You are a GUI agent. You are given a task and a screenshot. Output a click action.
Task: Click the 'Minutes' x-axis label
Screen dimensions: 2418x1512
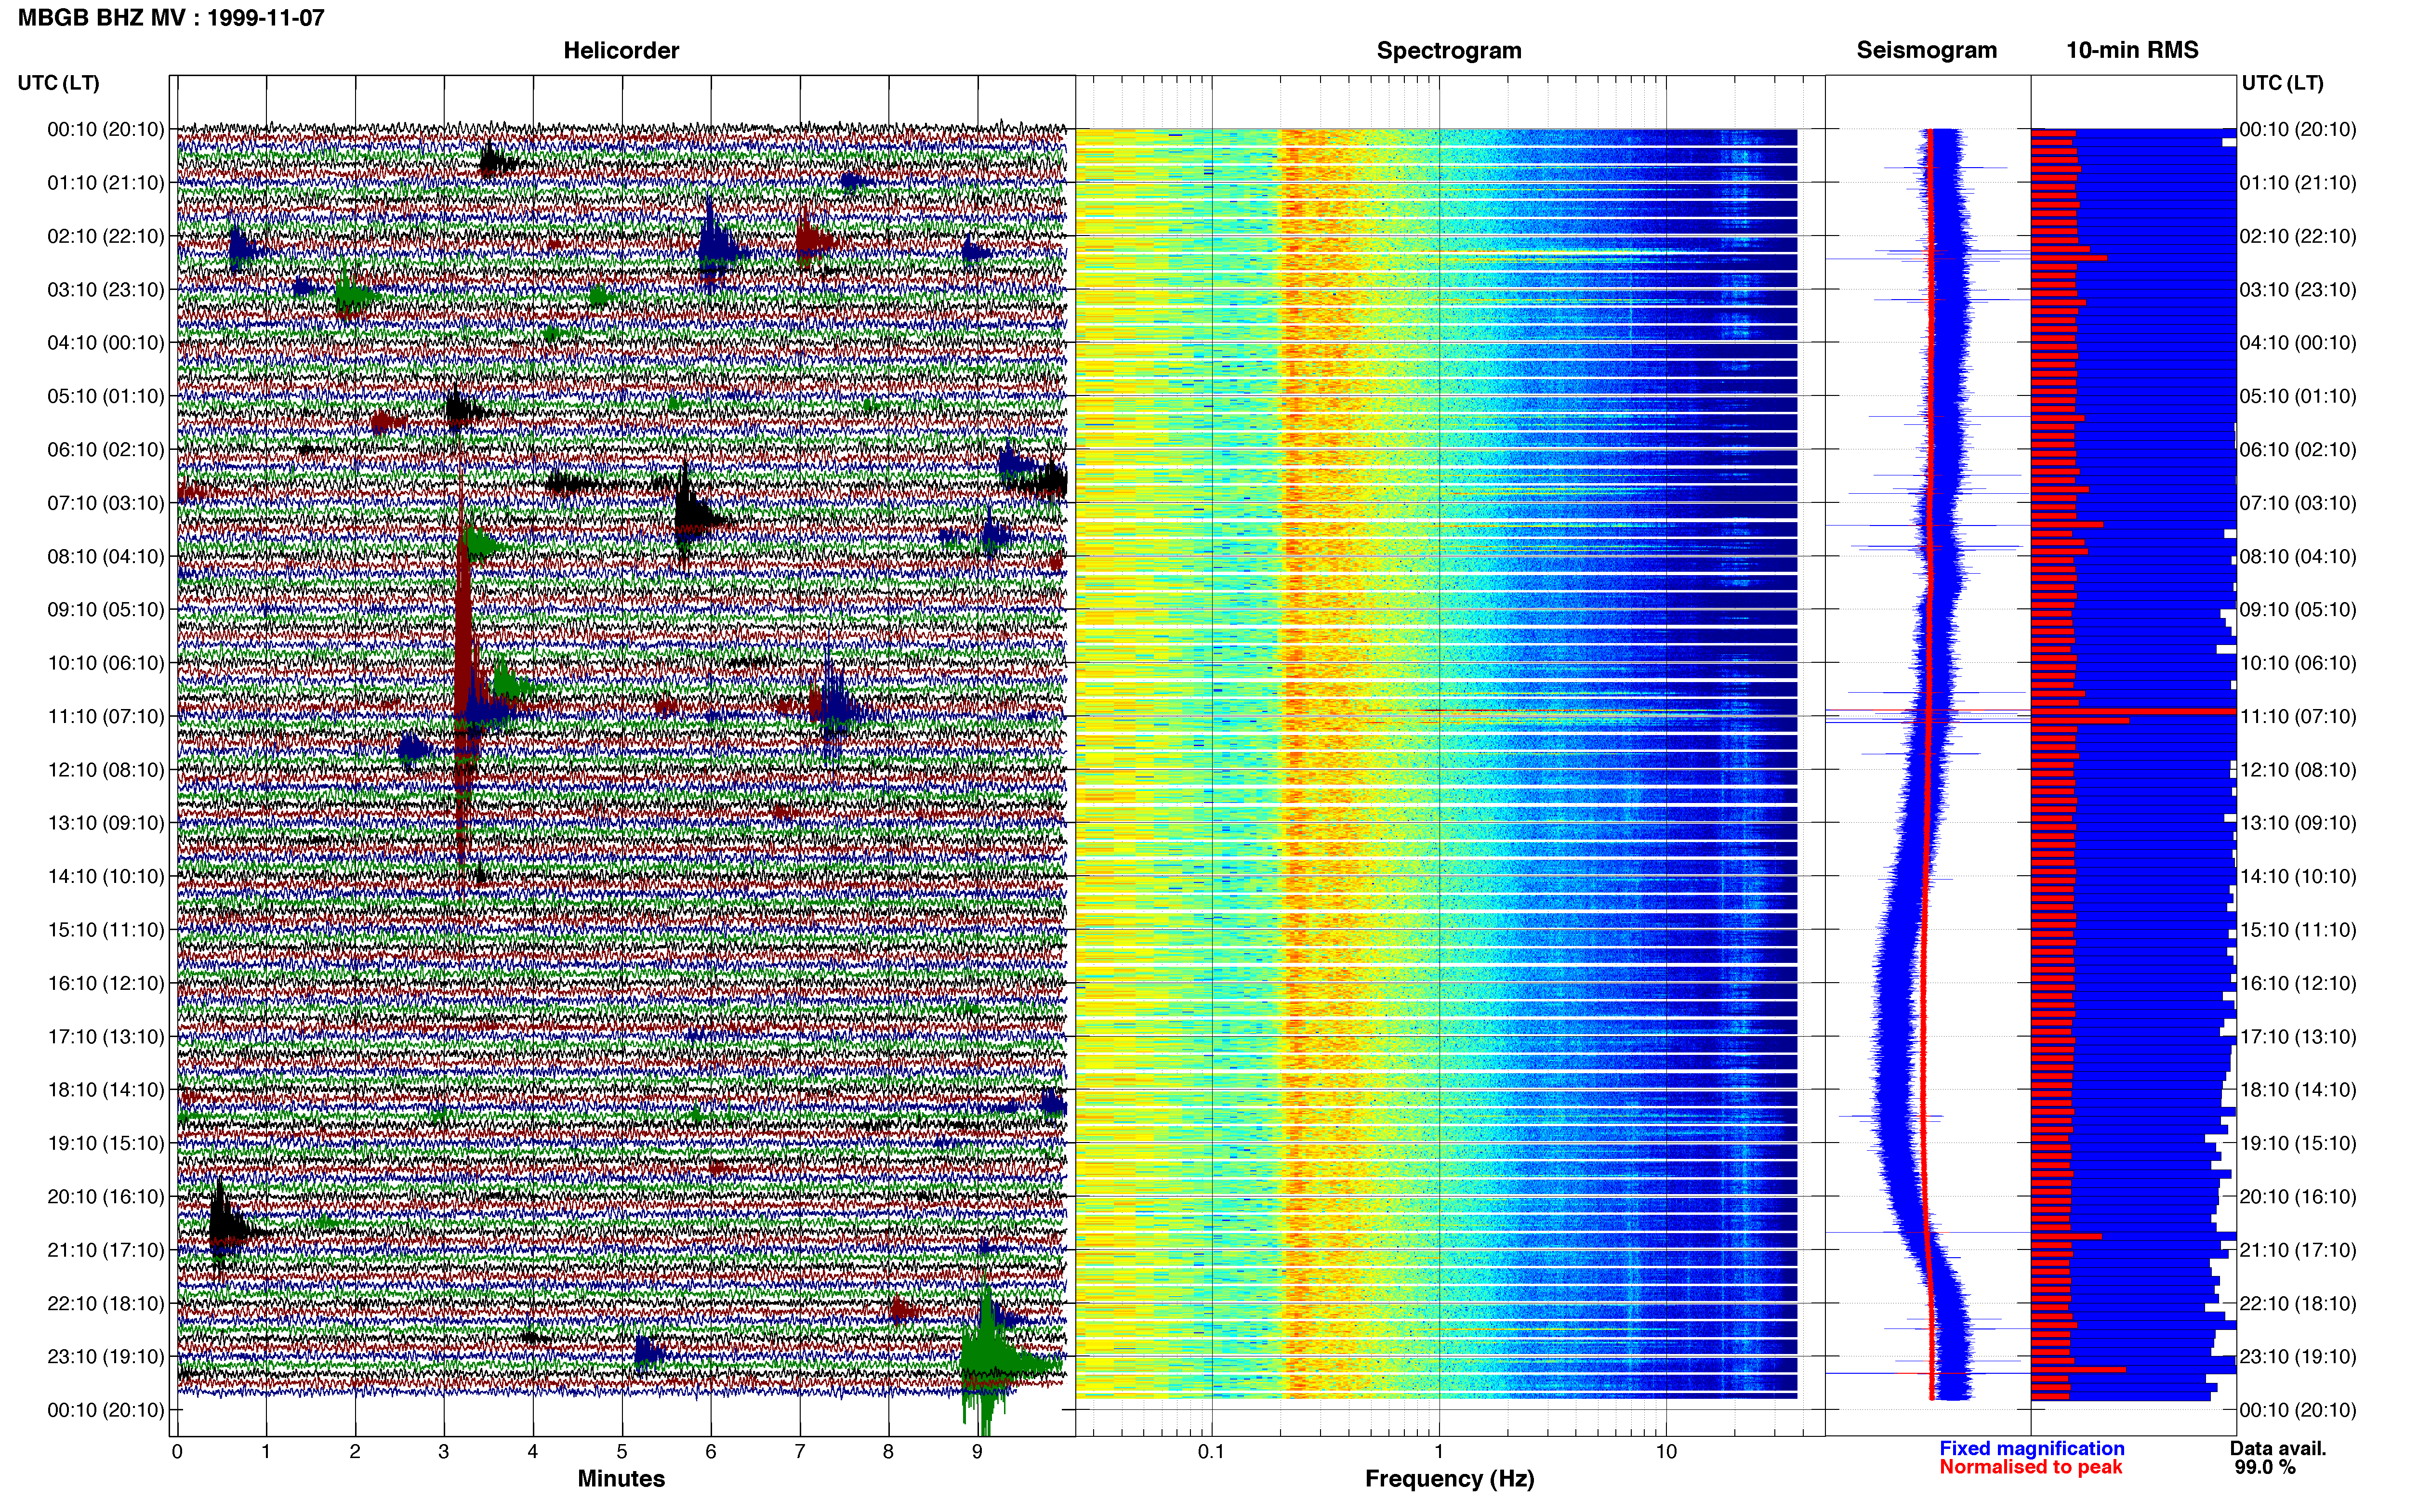621,1479
